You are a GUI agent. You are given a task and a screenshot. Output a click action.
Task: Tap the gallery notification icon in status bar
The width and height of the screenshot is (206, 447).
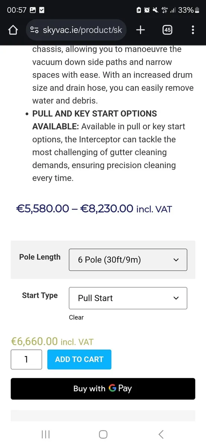coord(32,10)
